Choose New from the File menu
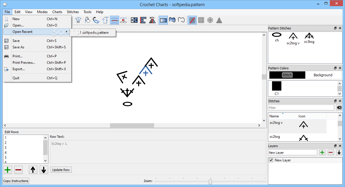The image size is (345, 187). tap(37, 19)
